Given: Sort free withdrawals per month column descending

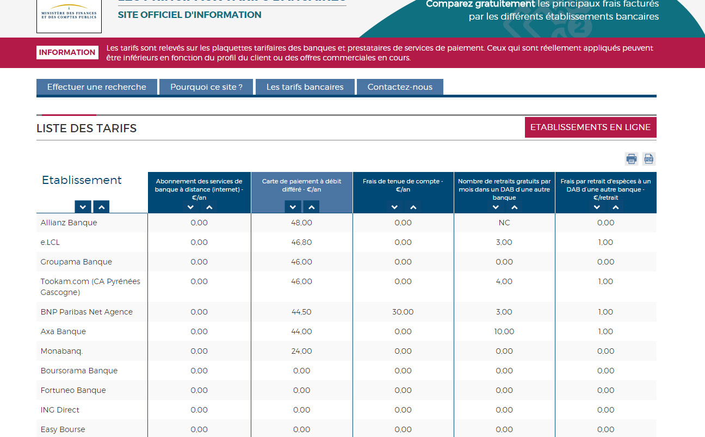Looking at the screenshot, I should pos(496,207).
